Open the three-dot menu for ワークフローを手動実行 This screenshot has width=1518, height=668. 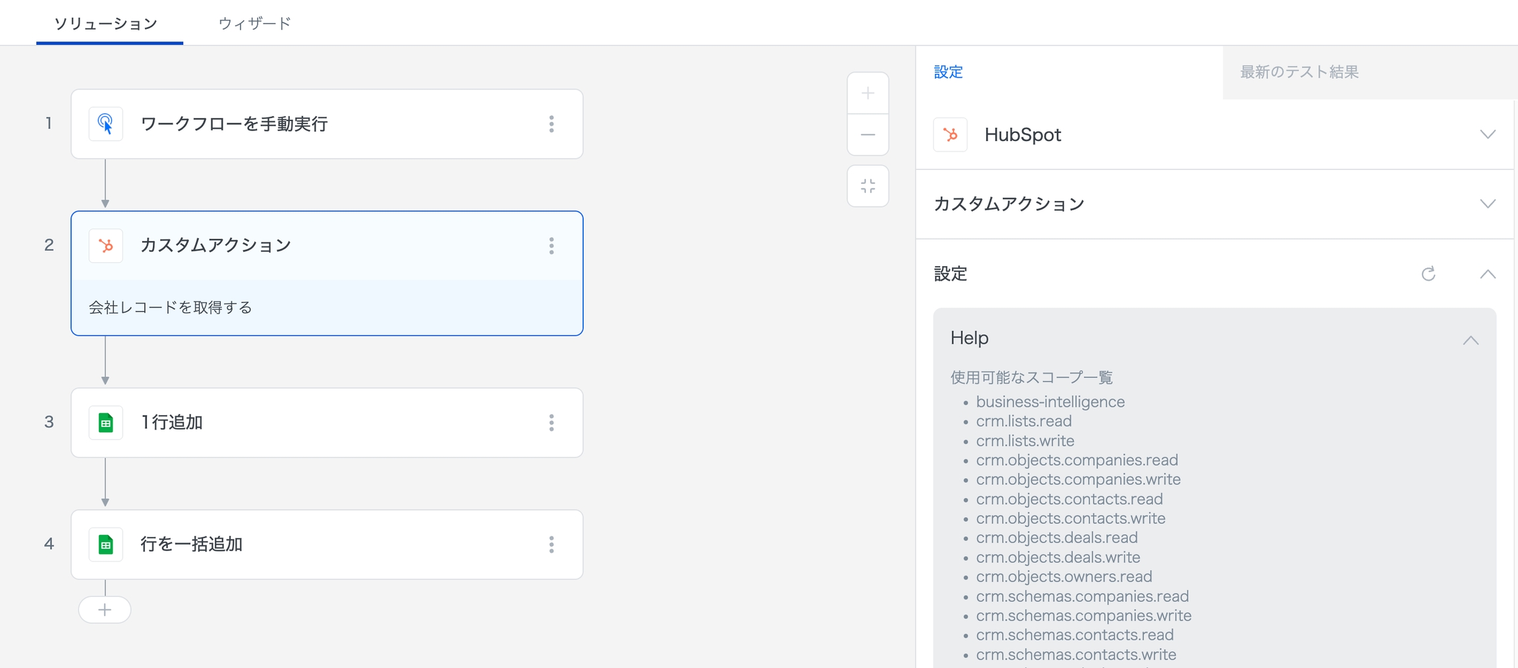551,124
